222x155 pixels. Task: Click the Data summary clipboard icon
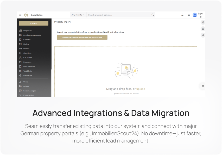click(20, 66)
